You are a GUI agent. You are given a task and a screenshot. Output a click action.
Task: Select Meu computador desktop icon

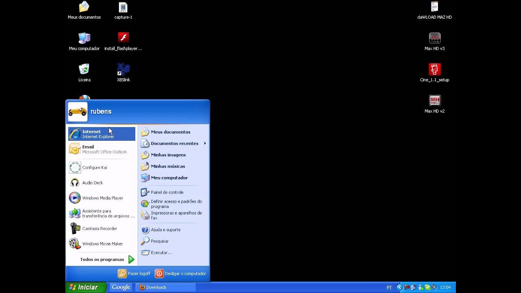click(84, 42)
